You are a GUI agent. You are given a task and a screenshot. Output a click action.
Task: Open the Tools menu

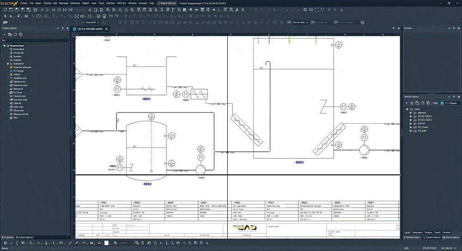point(101,3)
